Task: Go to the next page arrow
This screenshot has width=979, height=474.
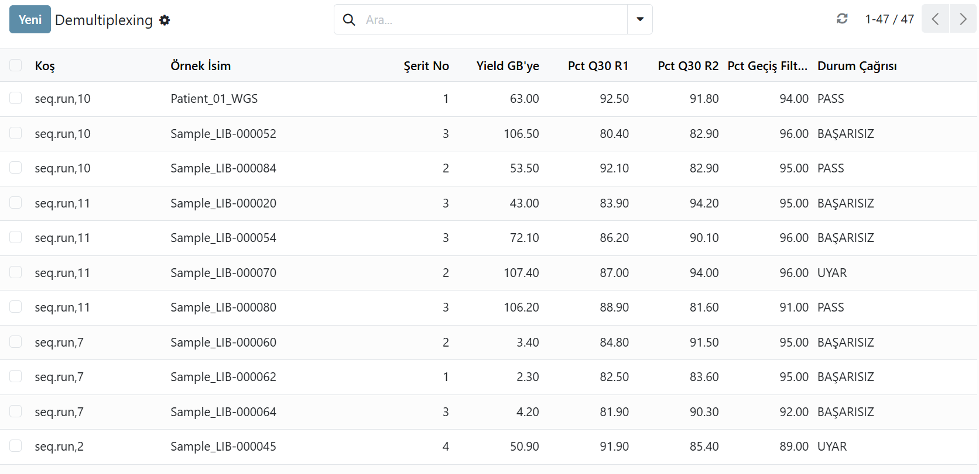Action: tap(963, 19)
